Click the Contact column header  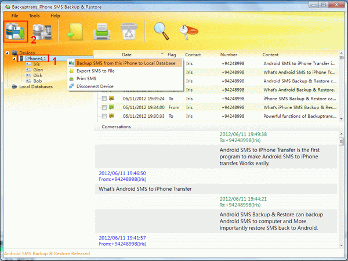(193, 55)
